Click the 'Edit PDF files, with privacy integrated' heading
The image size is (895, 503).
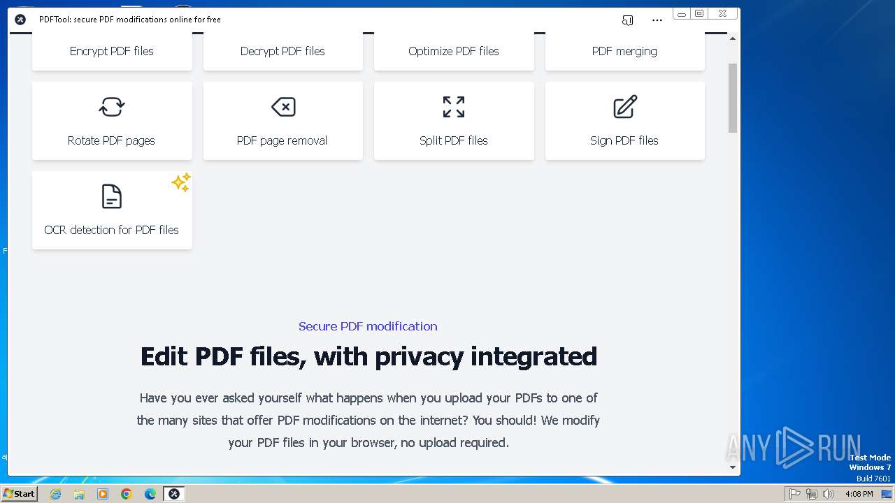click(368, 356)
